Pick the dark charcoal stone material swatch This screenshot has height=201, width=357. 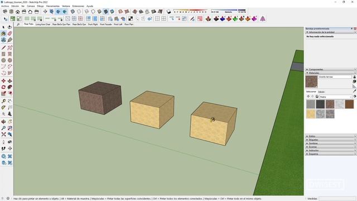click(320, 104)
